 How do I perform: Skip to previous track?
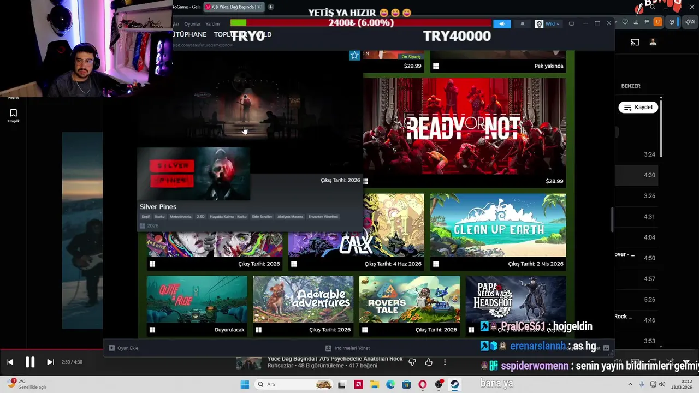click(x=10, y=362)
